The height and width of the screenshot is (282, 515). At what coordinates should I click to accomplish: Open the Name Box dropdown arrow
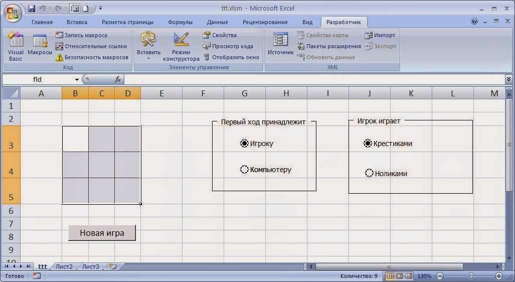(77, 80)
